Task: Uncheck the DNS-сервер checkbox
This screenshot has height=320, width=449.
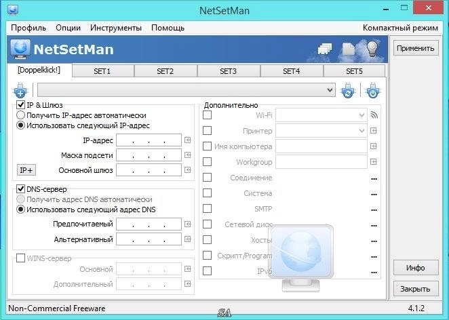Action: pos(20,189)
